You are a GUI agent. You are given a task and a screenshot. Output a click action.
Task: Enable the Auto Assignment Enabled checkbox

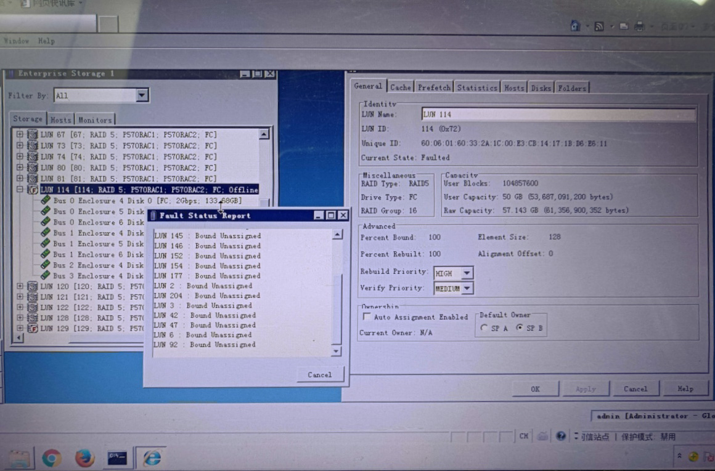tap(367, 317)
